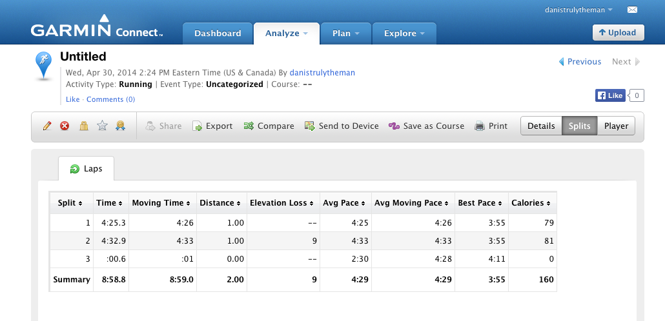Expand the Analyze menu dropdown
The height and width of the screenshot is (321, 665).
(x=286, y=34)
